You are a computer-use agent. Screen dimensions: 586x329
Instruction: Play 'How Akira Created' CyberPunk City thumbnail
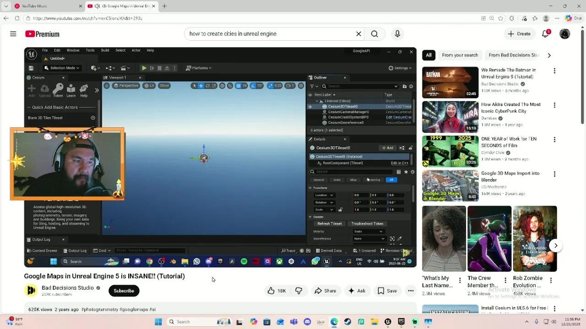click(x=450, y=117)
